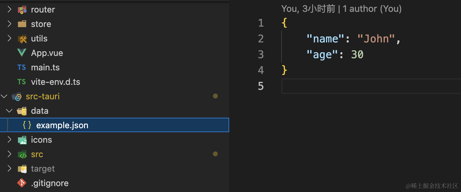Click line number 3 in the gutter

tap(261, 55)
